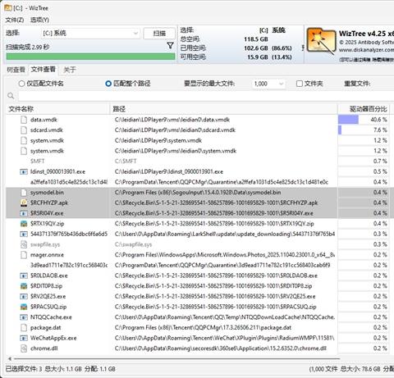Click apk icon of $RCFHYZP.apk
This screenshot has height=378, width=394.
(x=24, y=203)
